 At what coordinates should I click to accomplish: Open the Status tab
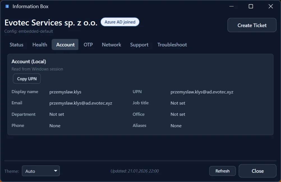pyautogui.click(x=17, y=45)
